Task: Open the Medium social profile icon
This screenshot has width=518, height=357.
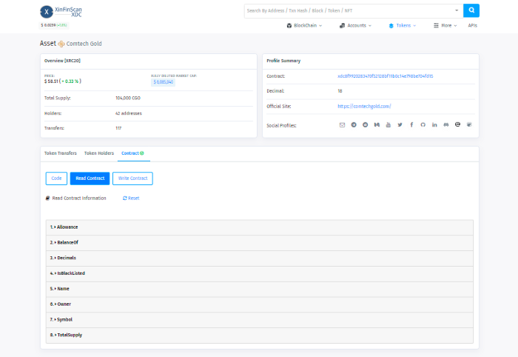Action: click(x=377, y=124)
